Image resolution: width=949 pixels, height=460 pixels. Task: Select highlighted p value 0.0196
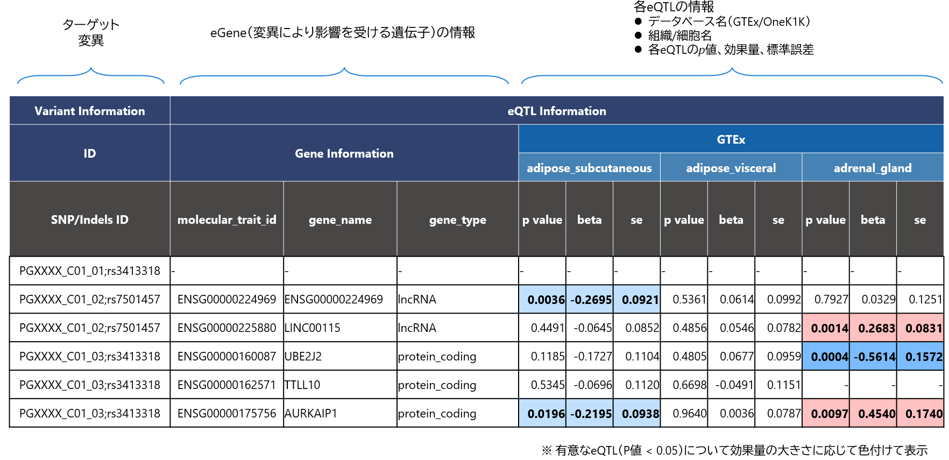[542, 413]
